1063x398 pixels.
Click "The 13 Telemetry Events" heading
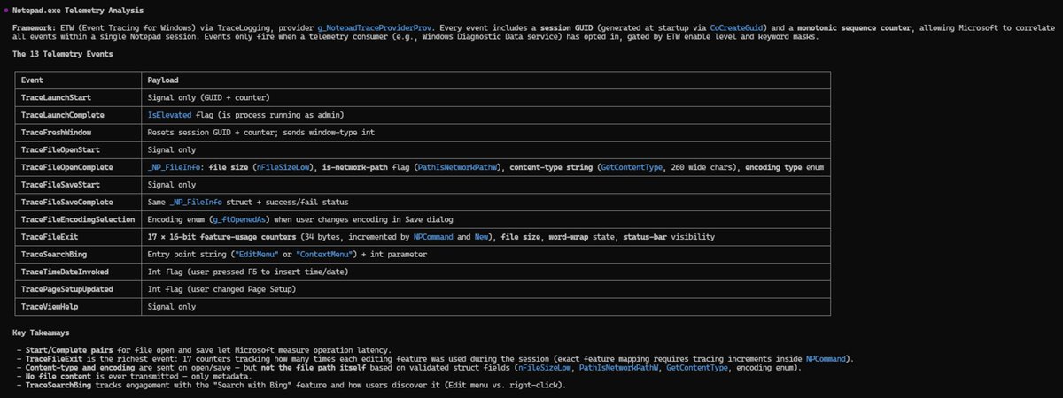[x=63, y=55]
